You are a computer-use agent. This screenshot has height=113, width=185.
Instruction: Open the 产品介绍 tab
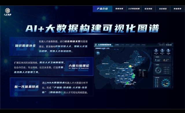[x=102, y=9]
